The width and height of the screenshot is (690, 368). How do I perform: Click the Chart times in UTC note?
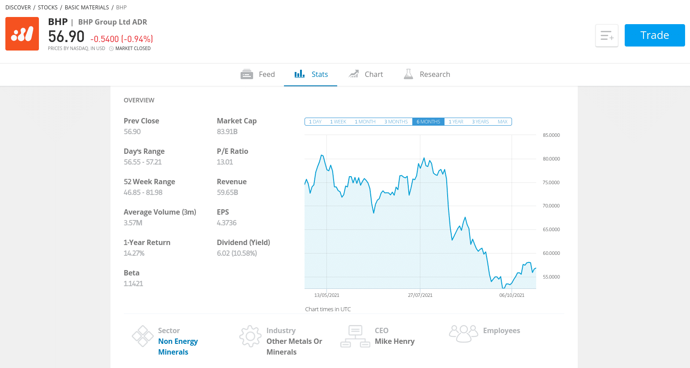(x=328, y=309)
